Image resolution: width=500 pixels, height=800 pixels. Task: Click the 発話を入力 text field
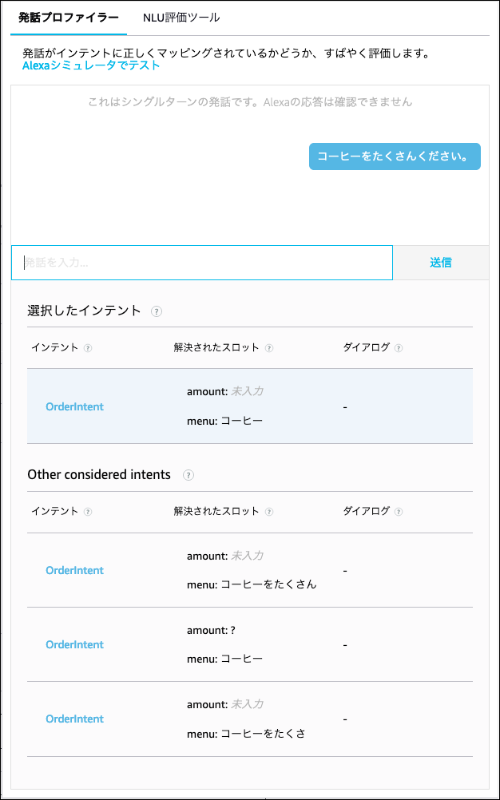coord(200,262)
